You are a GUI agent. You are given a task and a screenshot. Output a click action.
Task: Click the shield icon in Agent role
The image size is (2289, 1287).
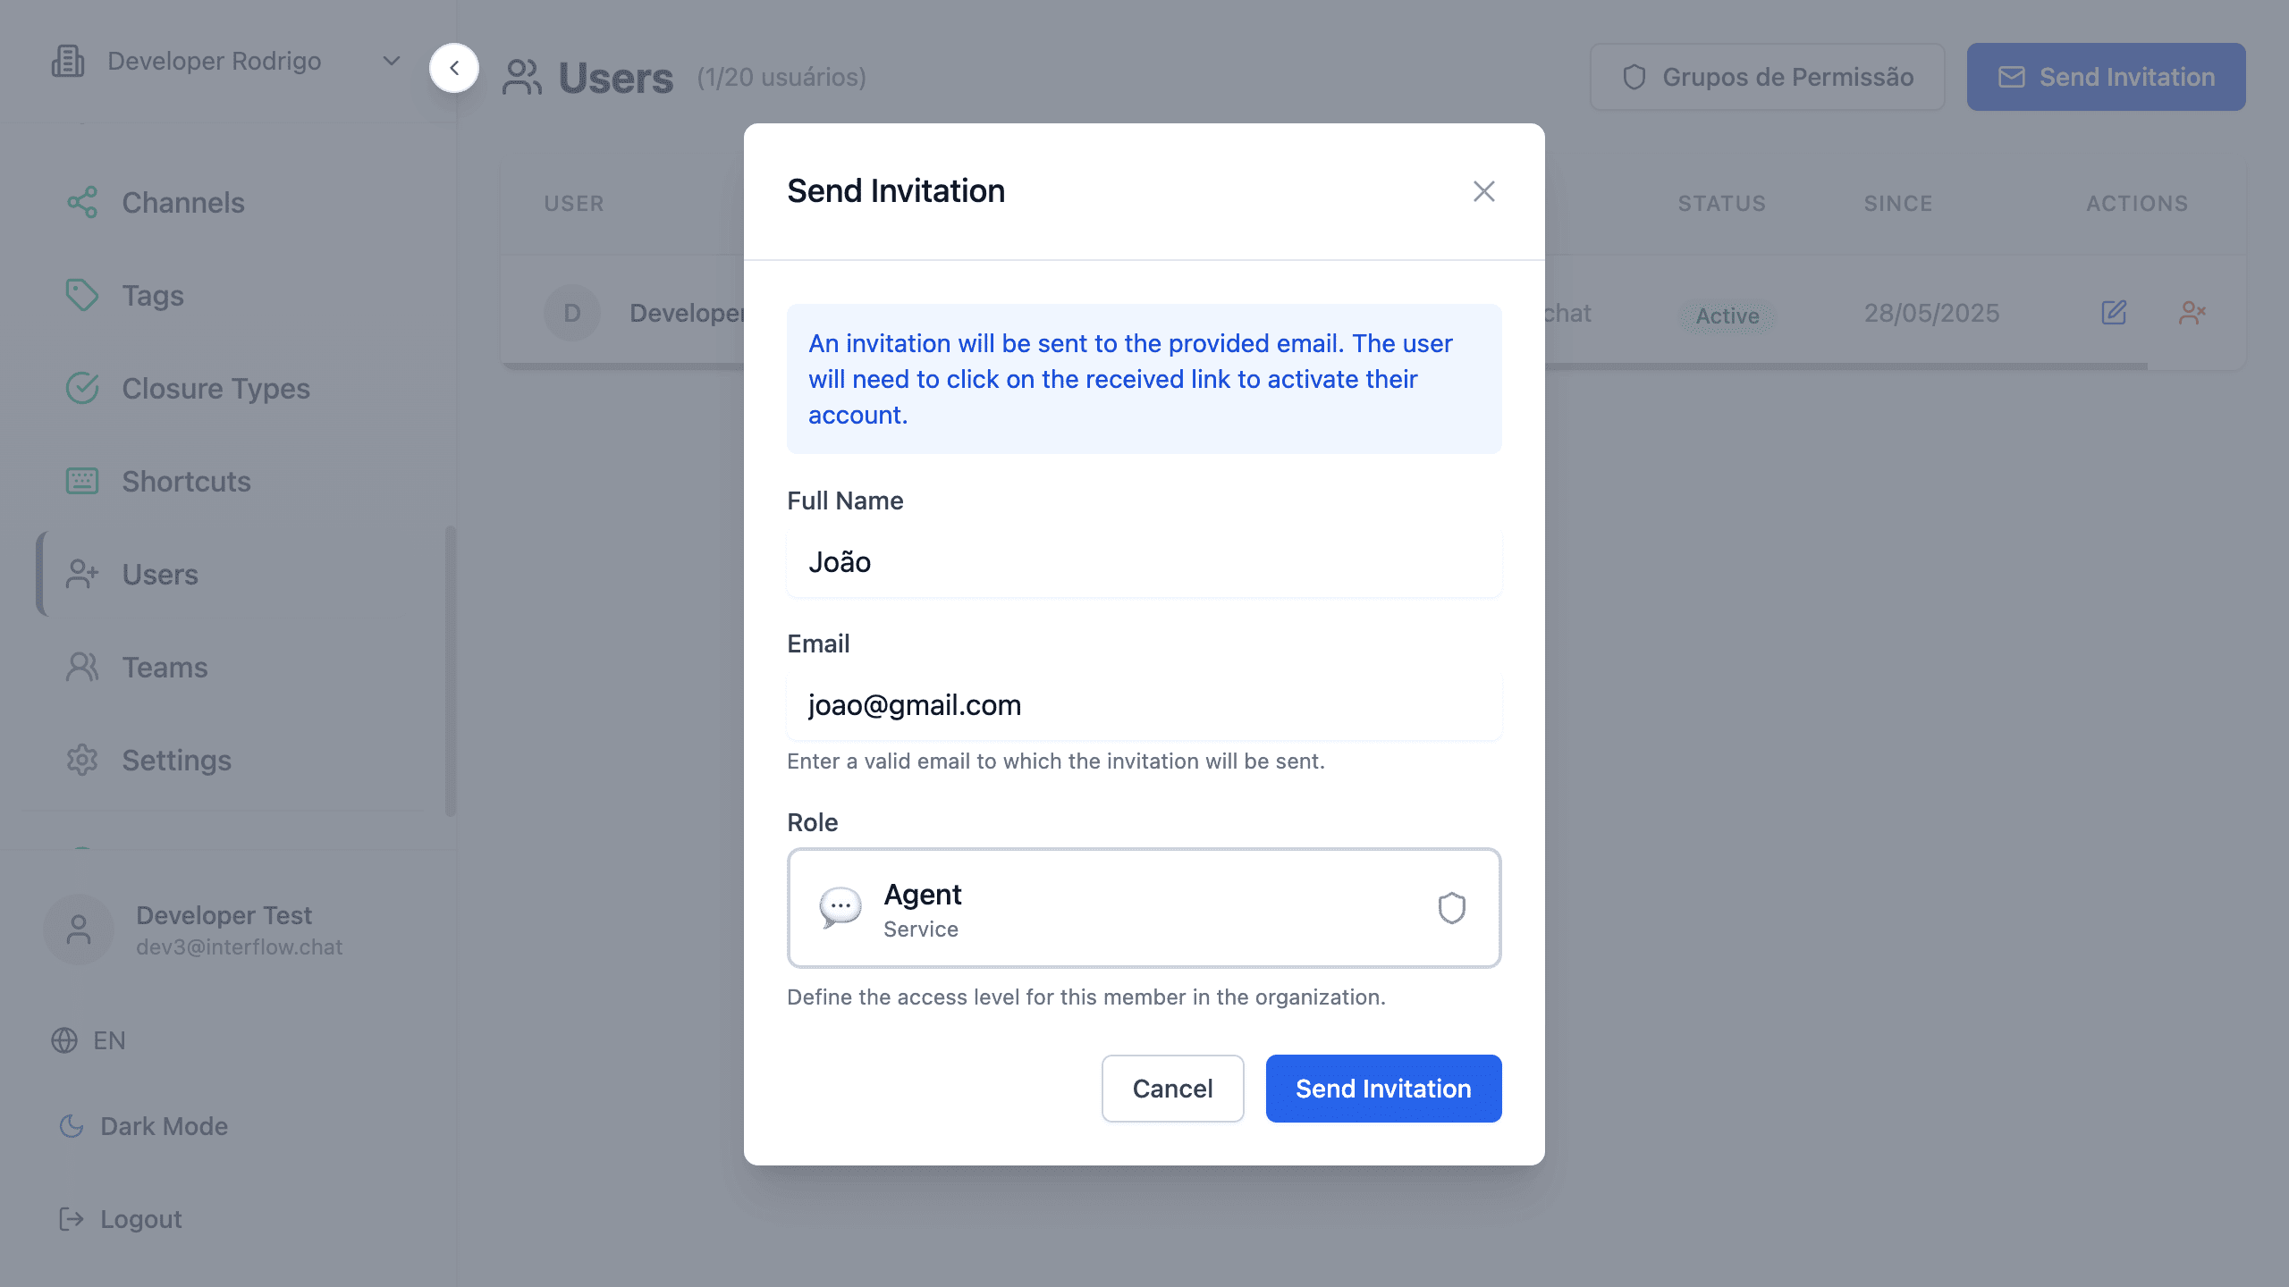tap(1451, 908)
